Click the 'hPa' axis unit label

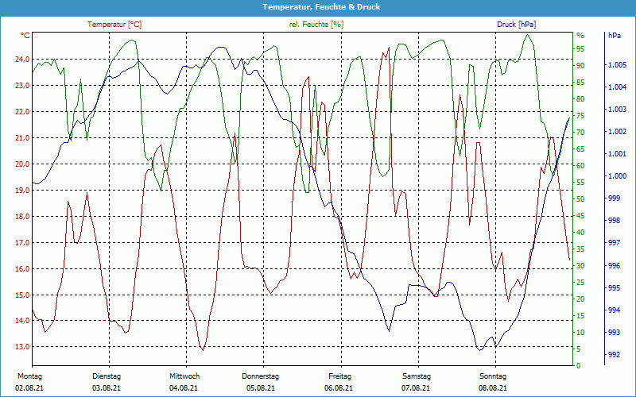pos(615,36)
